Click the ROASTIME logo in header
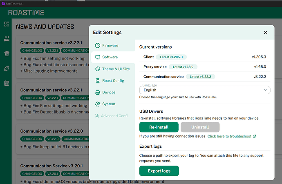Image resolution: width=282 pixels, height=184 pixels. tap(26, 13)
